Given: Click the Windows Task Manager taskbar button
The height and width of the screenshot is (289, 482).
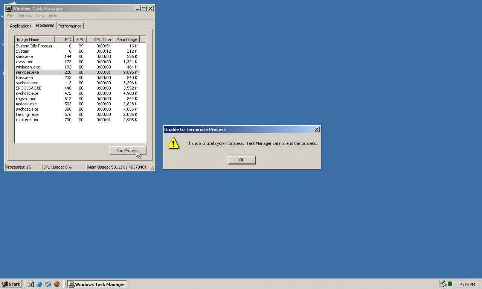Looking at the screenshot, I should pos(97,284).
